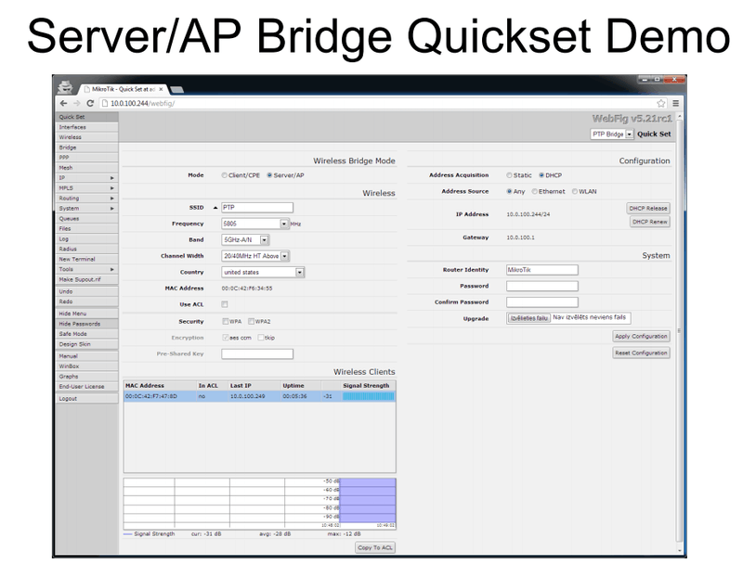Screen dimensions: 743x564
Task: Expand the IP submenu
Action: click(86, 178)
